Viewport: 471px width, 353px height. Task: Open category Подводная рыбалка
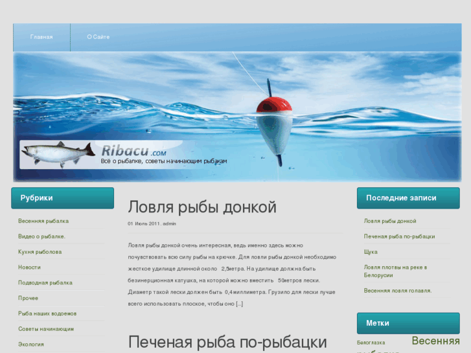click(x=45, y=282)
